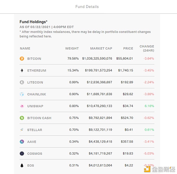
Task: Click the Aave ghost icon
Action: point(22,142)
